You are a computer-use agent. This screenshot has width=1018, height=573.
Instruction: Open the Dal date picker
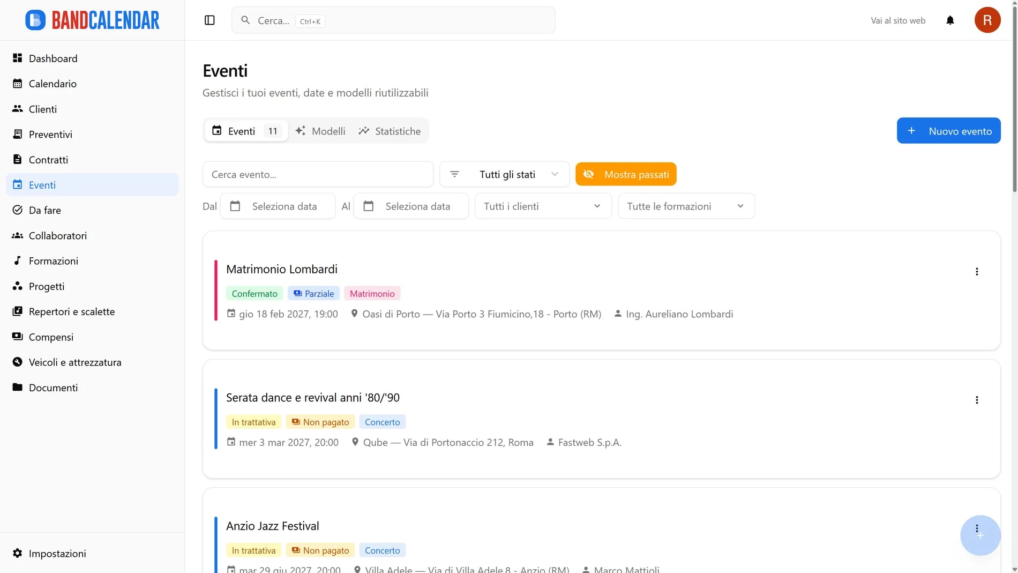(x=278, y=206)
